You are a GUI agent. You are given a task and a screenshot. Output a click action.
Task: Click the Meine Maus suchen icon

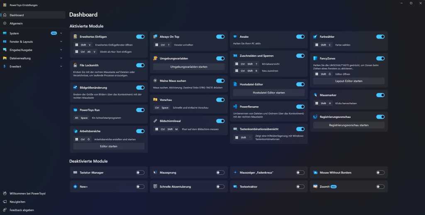[x=155, y=81]
